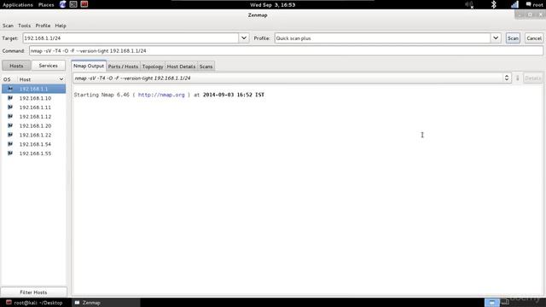Image resolution: width=546 pixels, height=307 pixels.
Task: Select host 192.168.1.55 in list
Action: [34, 153]
